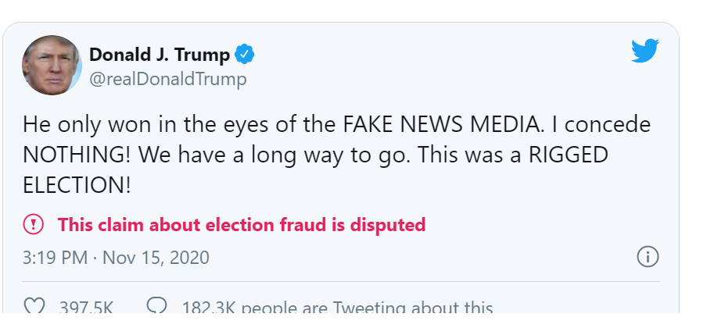Open the @realDonaldTrump handle link
Screen dimensions: 725x335
coord(168,79)
